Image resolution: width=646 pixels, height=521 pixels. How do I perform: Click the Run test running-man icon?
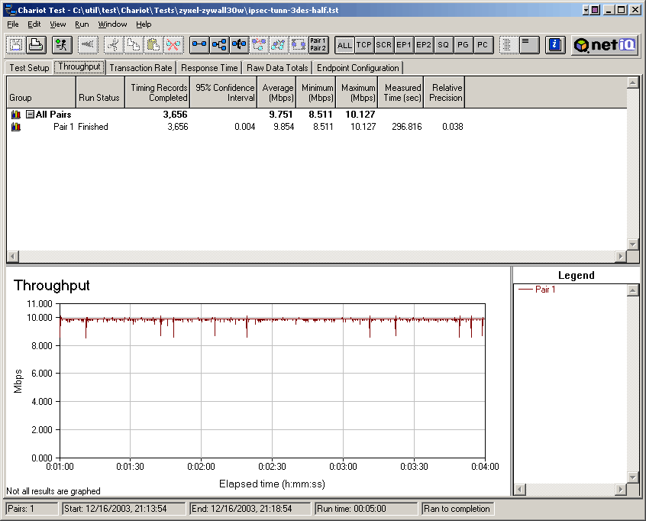tap(62, 45)
